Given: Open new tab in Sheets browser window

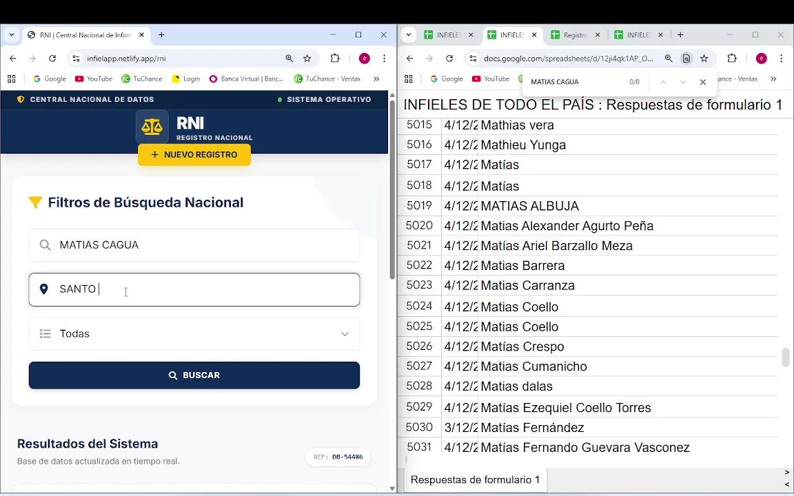Looking at the screenshot, I should pos(680,35).
